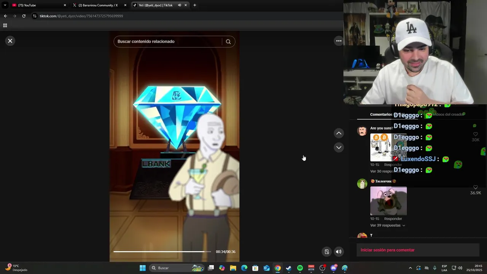Close the YouTube browser tab
The image size is (487, 274).
tap(65, 5)
